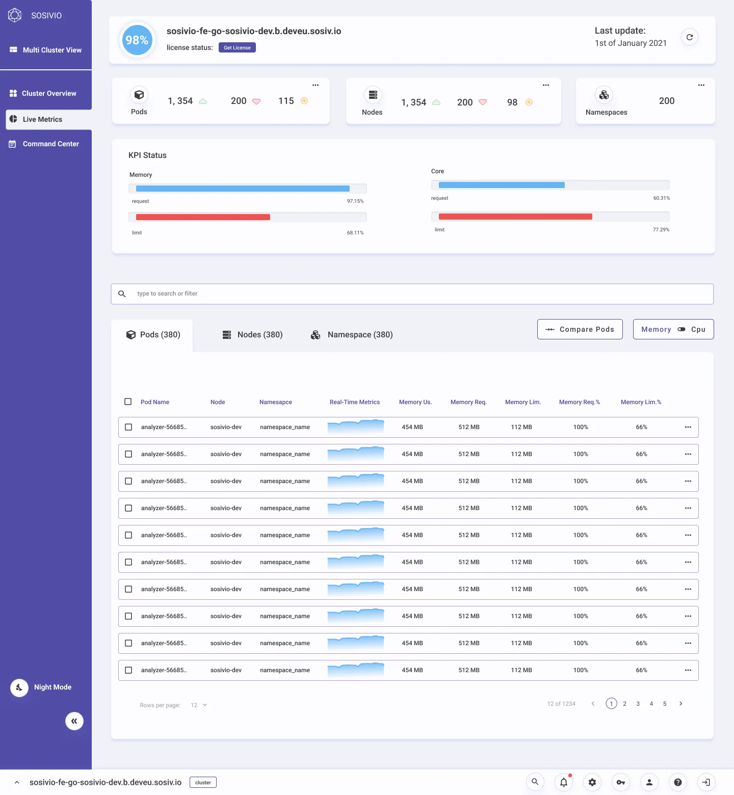The width and height of the screenshot is (734, 795).
Task: Check the ninth analyzer-56685 pod row
Action: [x=128, y=643]
